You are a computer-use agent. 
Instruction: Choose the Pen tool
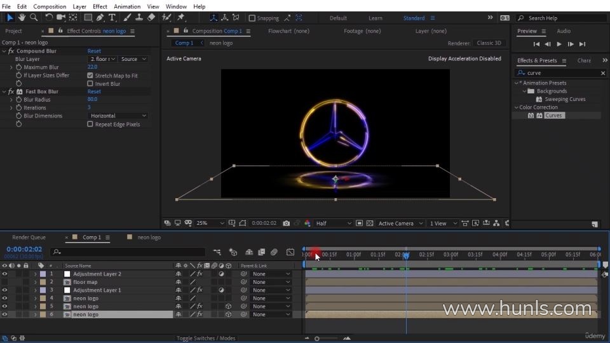[100, 17]
